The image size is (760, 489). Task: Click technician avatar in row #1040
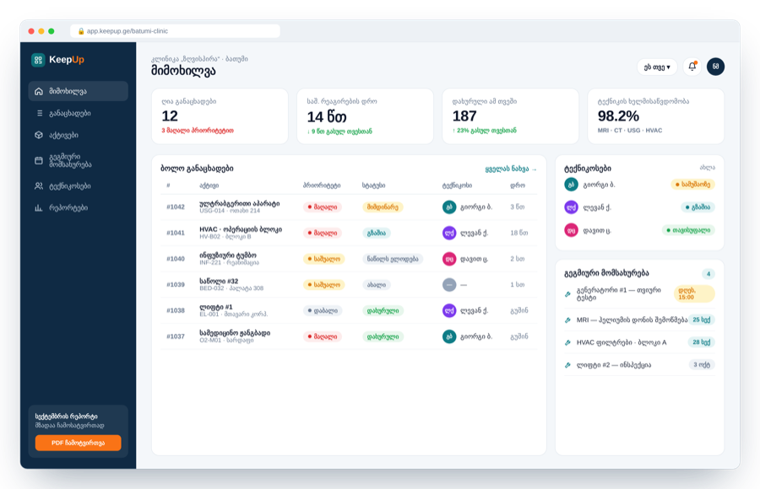point(449,259)
